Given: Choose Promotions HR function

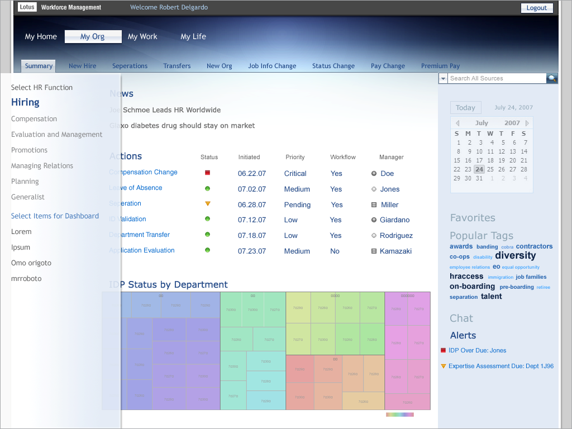Looking at the screenshot, I should click(29, 150).
